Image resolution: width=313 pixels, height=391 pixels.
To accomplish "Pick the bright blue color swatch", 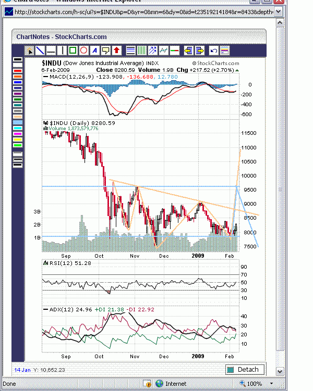I will pyautogui.click(x=18, y=82).
